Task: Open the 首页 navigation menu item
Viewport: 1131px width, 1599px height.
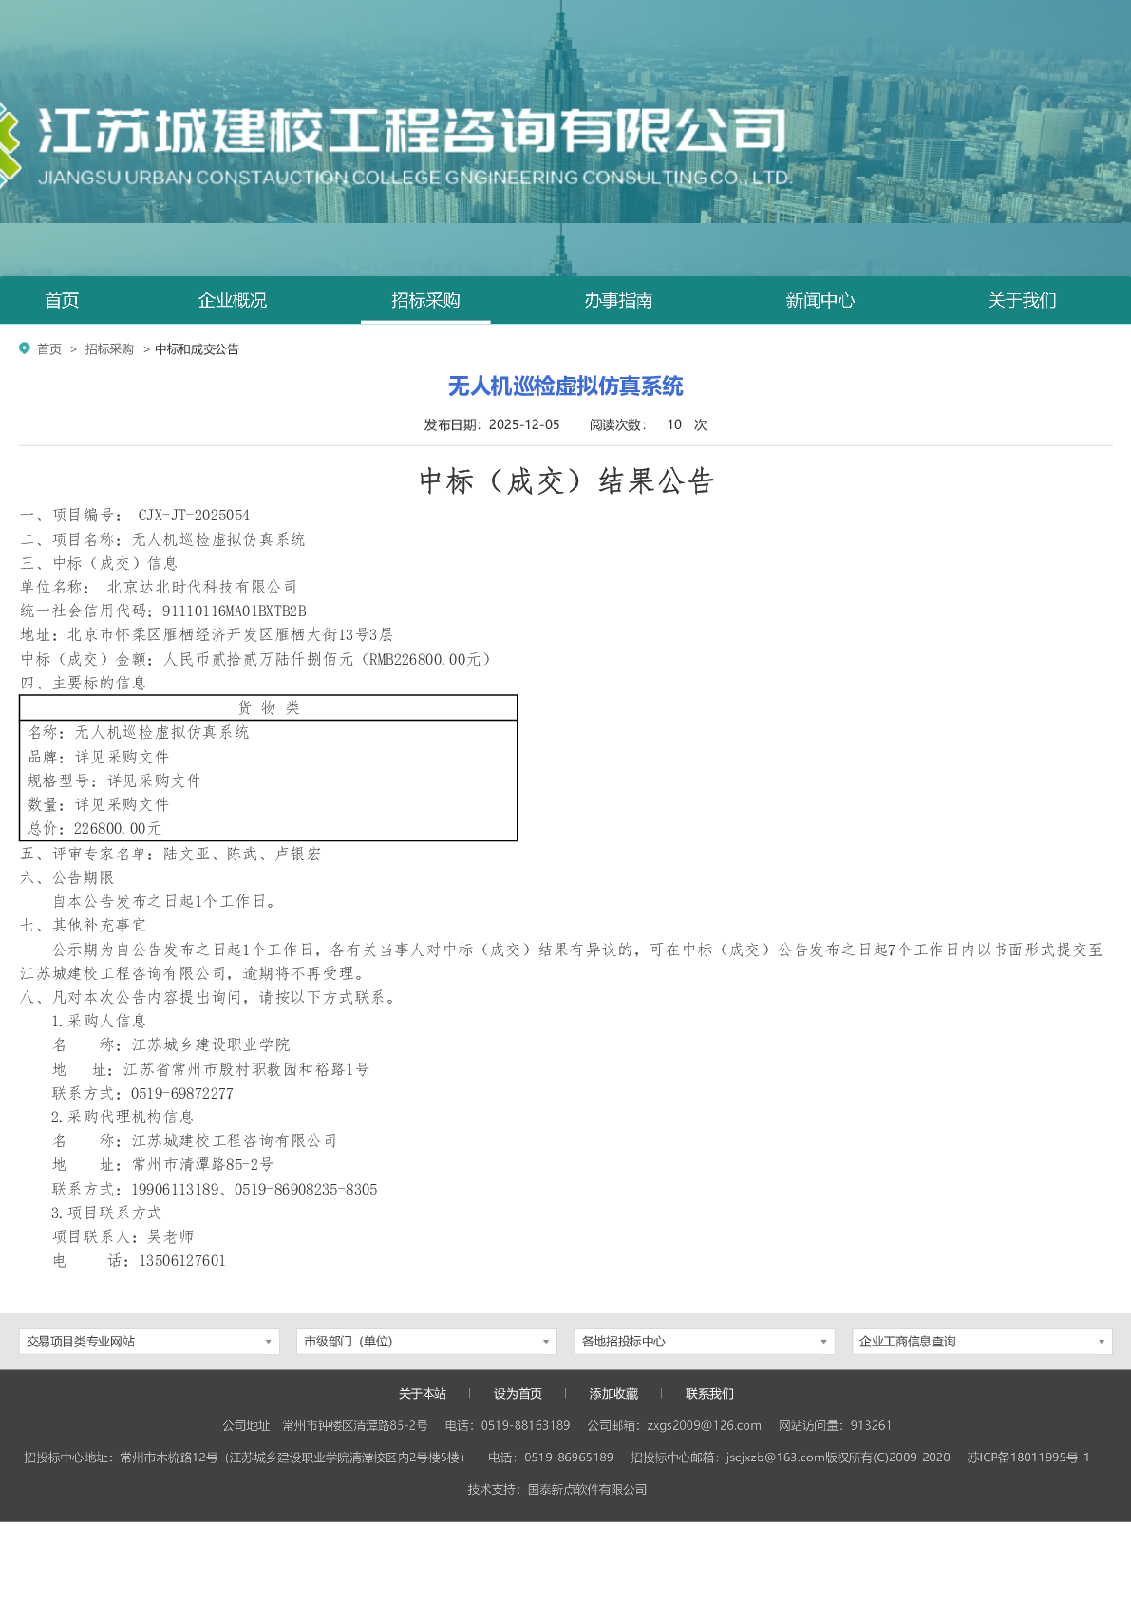Action: click(x=62, y=301)
